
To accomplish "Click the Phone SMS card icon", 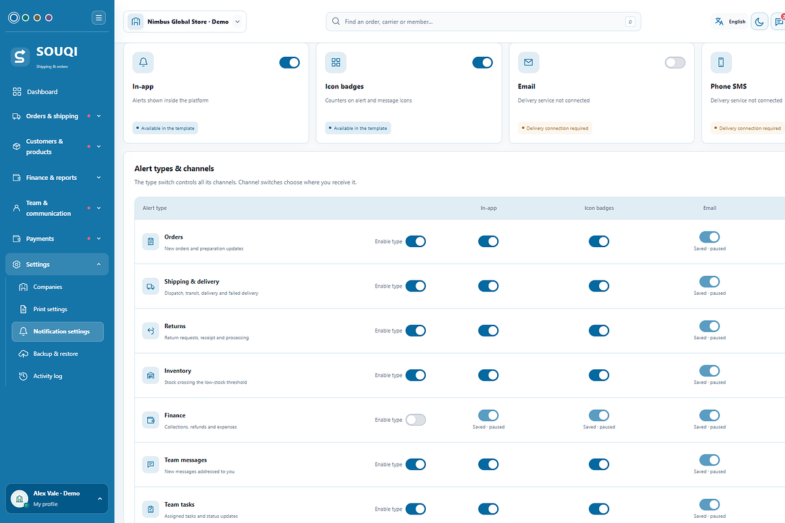I will pos(721,63).
